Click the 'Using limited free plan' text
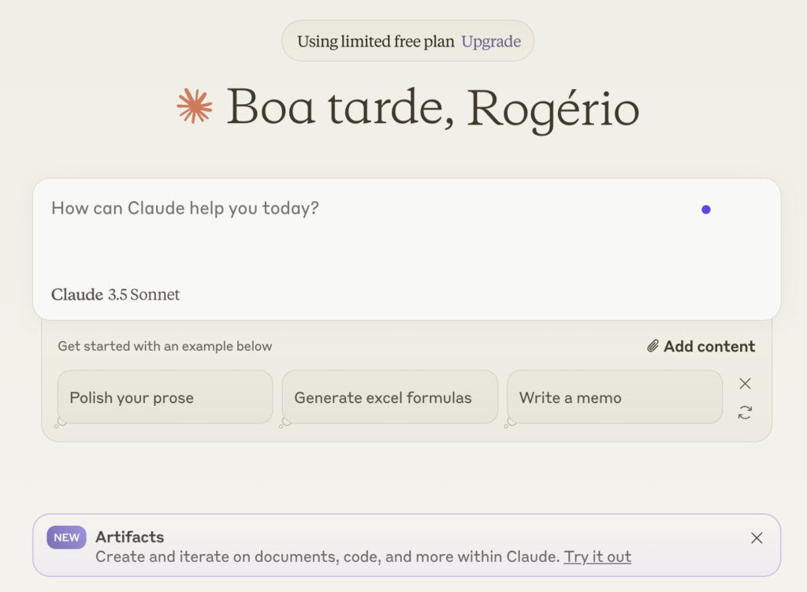807x592 pixels. (376, 41)
